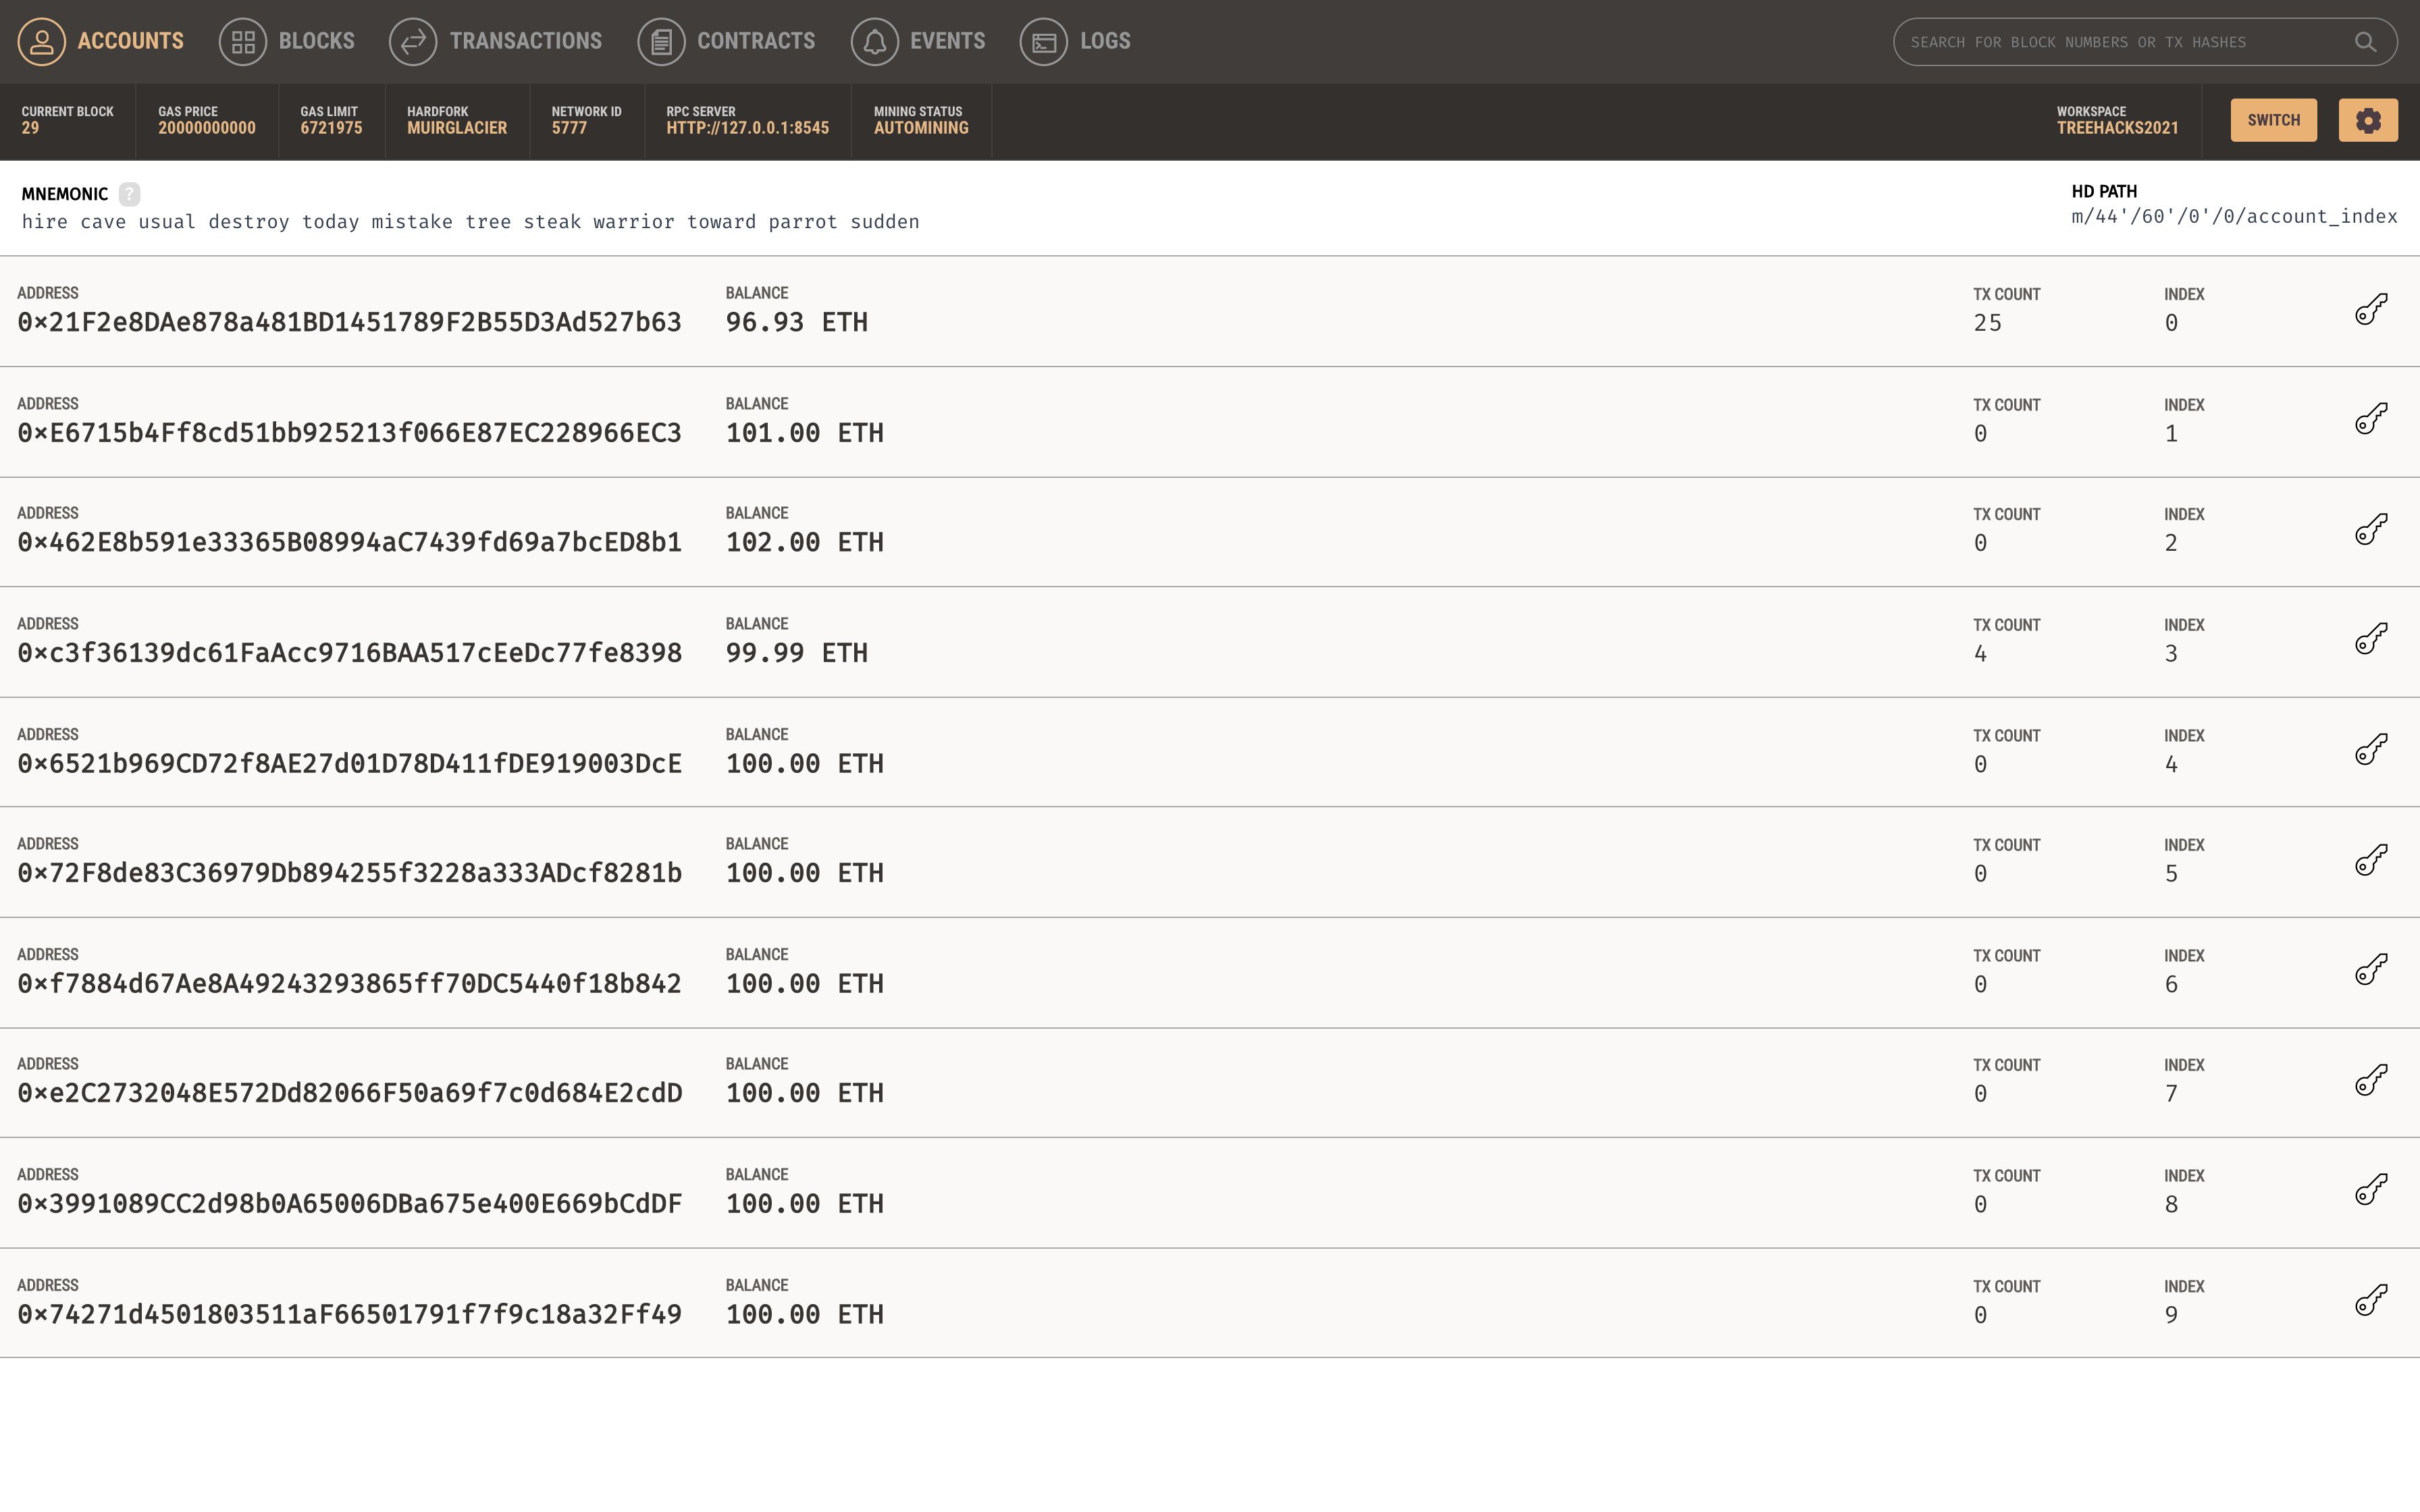Open the Contracts tab
The width and height of the screenshot is (2420, 1512).
click(727, 41)
